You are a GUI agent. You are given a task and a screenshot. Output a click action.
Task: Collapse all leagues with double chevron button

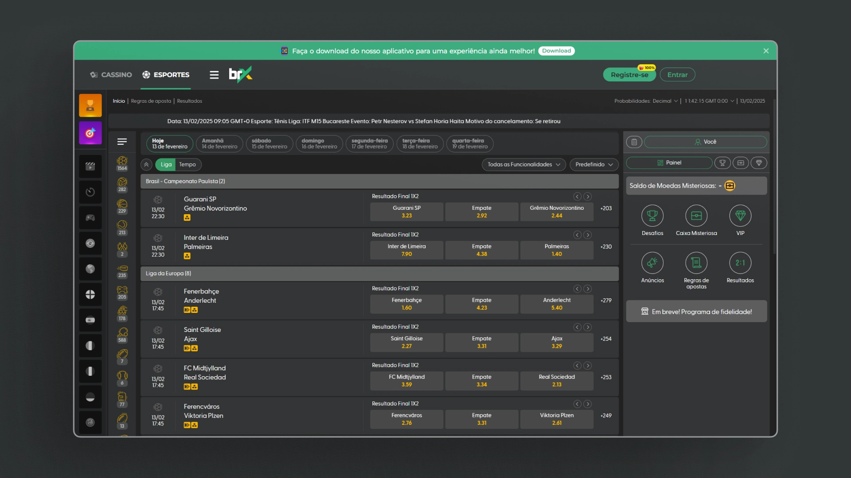point(146,165)
